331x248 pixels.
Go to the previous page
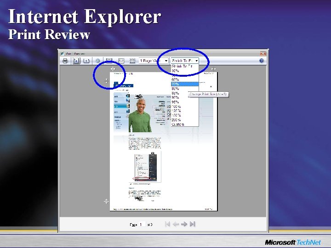click(x=176, y=224)
